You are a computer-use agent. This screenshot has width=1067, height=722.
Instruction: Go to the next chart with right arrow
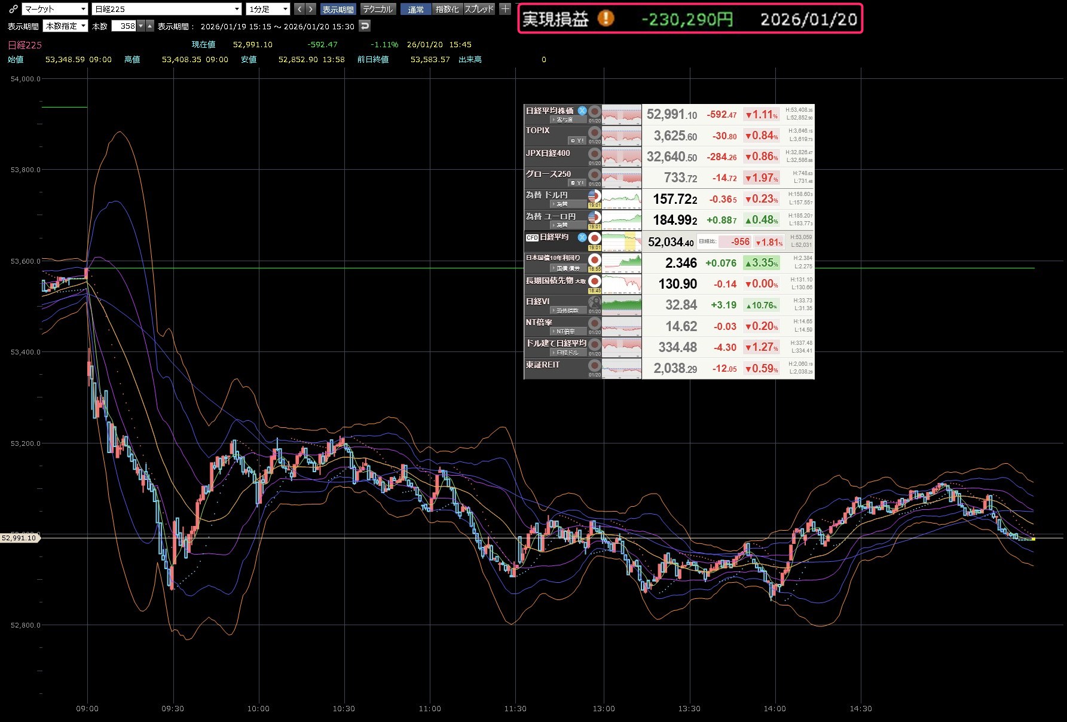click(310, 9)
